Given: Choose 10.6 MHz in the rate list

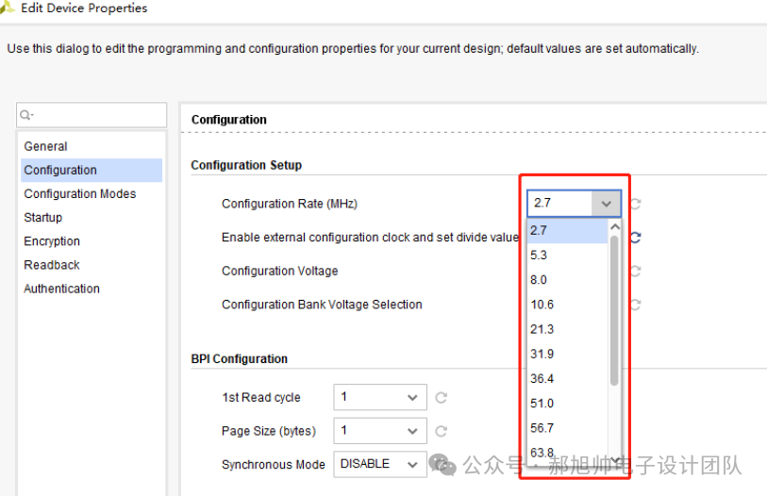Looking at the screenshot, I should [567, 305].
